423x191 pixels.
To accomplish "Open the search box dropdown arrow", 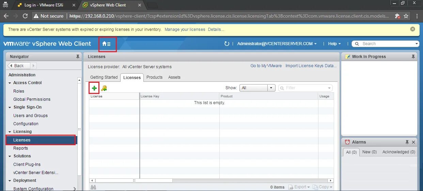I will point(417,44).
